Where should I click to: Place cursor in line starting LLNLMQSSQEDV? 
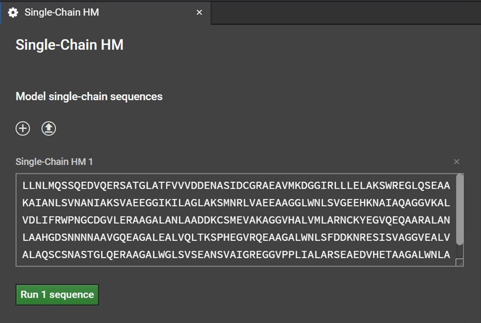point(236,186)
